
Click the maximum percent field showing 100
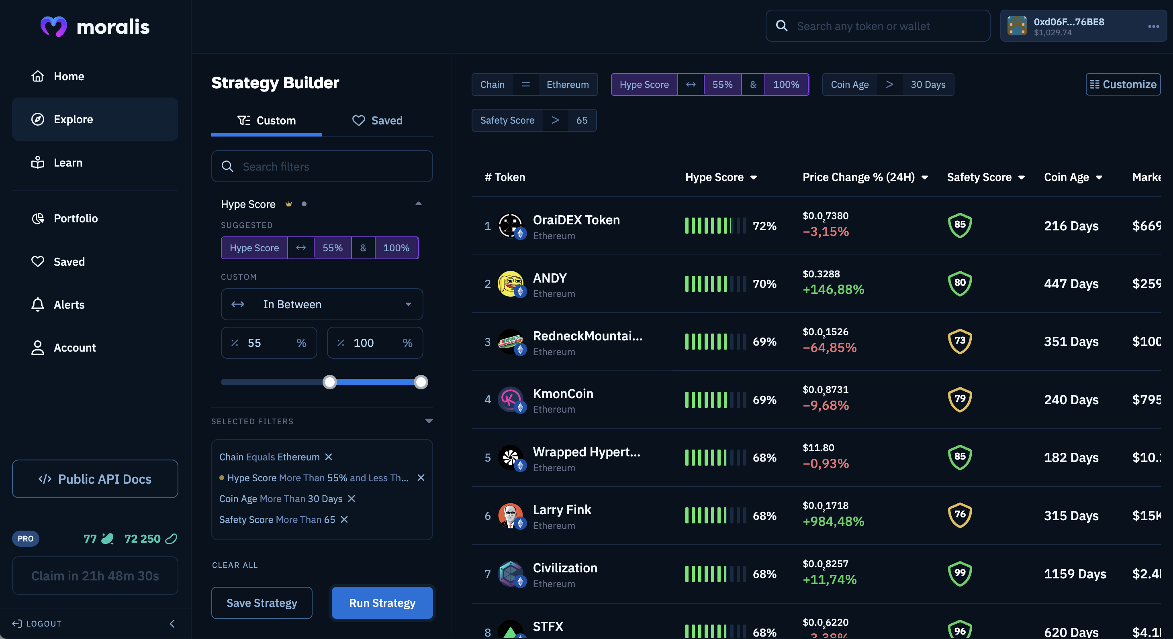pyautogui.click(x=375, y=343)
